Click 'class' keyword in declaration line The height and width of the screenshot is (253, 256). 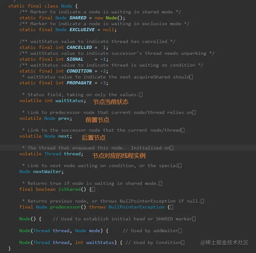pos(51,6)
